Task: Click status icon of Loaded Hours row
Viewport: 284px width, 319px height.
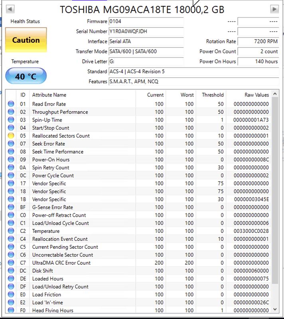Action: (x=11, y=278)
